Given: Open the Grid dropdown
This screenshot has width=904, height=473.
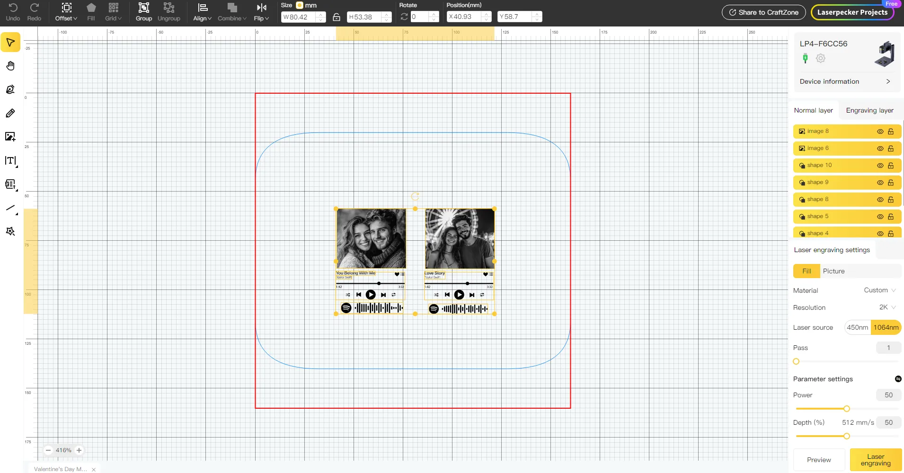Looking at the screenshot, I should coord(114,12).
